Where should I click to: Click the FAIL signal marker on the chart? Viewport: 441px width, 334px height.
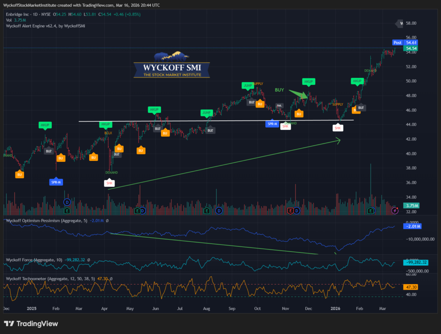click(x=279, y=105)
